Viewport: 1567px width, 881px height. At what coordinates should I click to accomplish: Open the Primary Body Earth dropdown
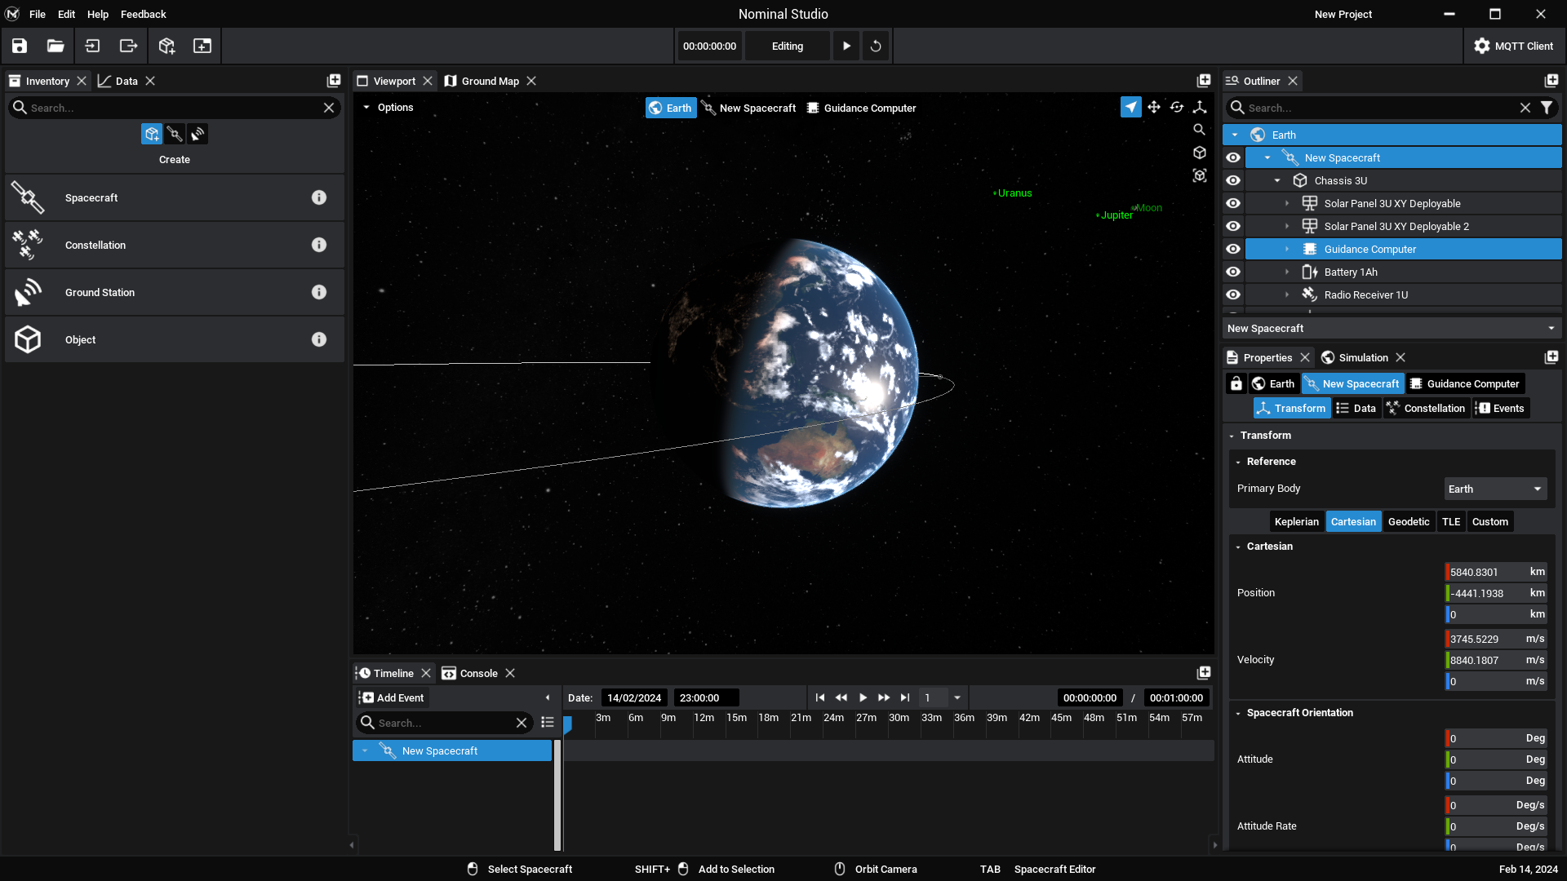click(x=1495, y=489)
